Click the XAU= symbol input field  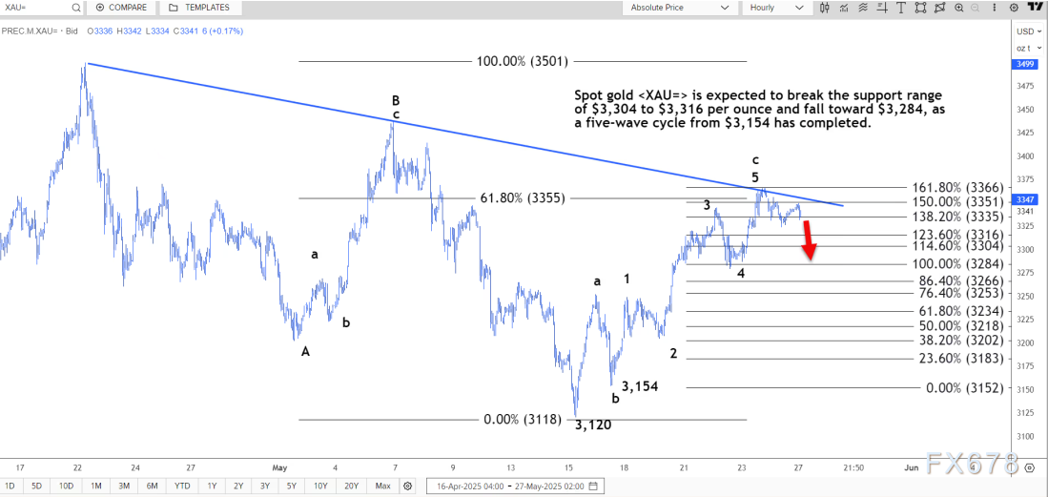click(x=33, y=8)
